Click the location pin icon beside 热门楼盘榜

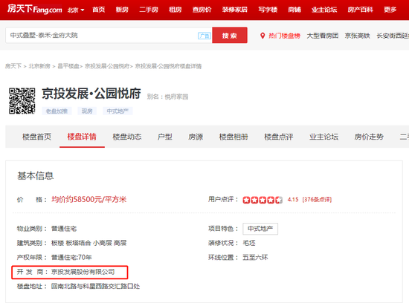263,36
